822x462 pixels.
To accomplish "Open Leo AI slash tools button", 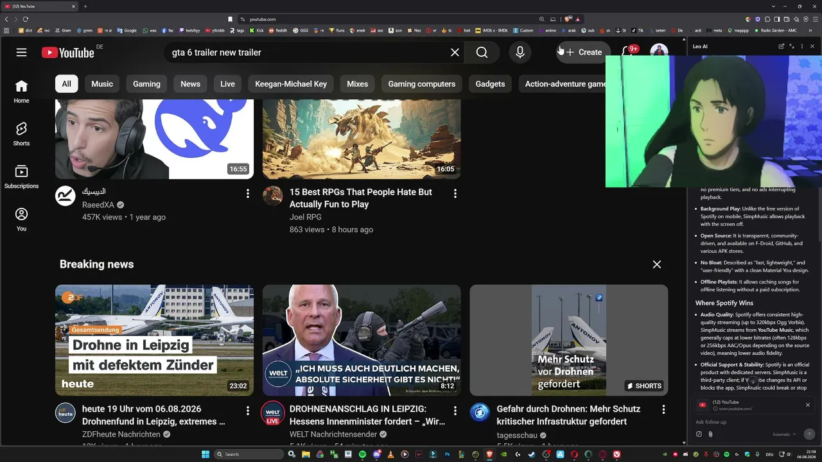I will [699, 434].
